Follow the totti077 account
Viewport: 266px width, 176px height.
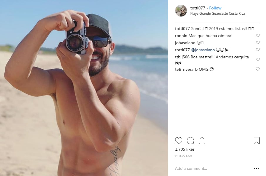point(215,8)
